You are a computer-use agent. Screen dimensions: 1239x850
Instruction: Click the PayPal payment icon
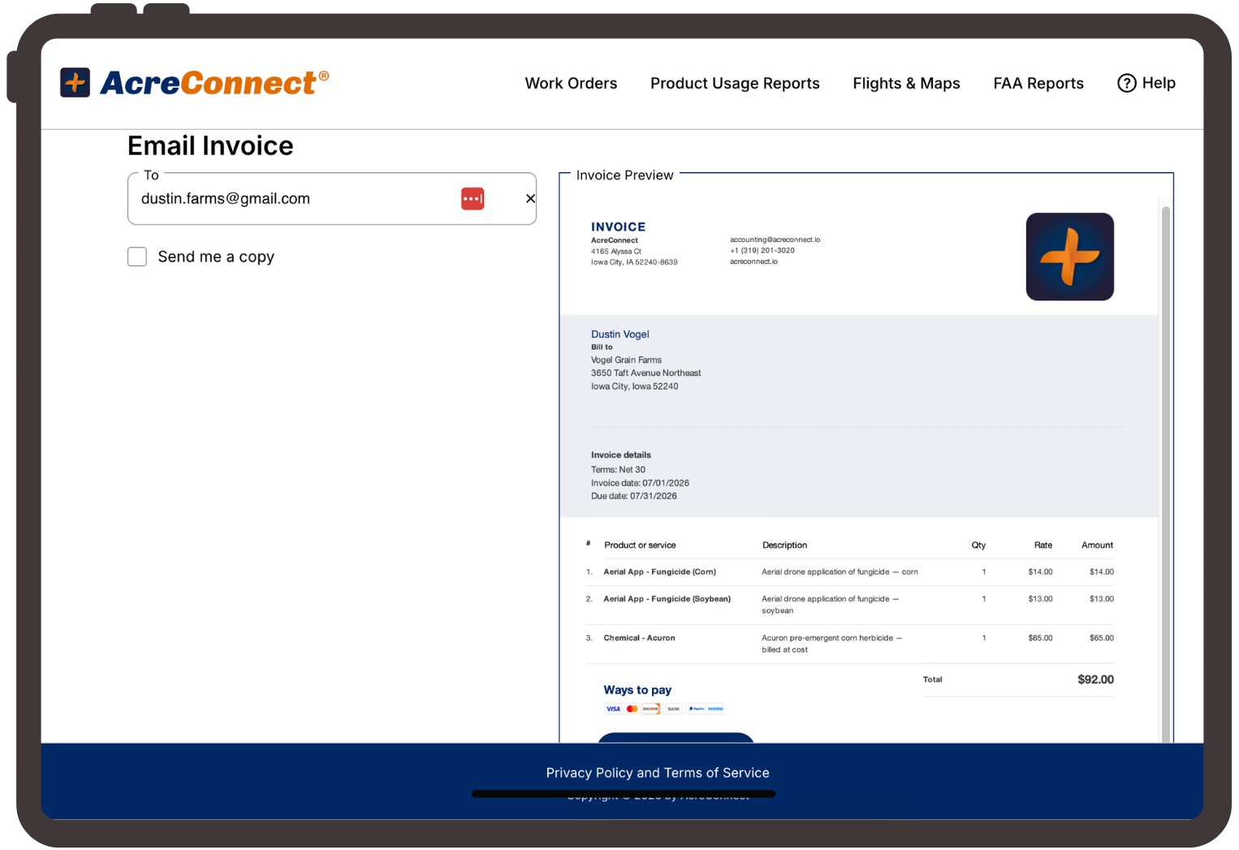tap(697, 709)
